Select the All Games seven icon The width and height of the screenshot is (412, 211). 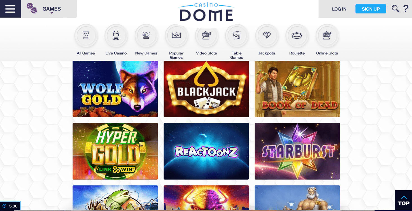[x=86, y=36]
